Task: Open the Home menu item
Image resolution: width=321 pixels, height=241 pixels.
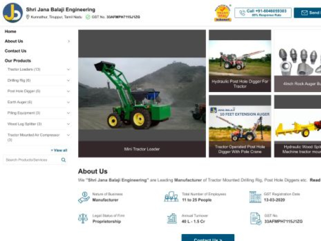Action: (11, 32)
